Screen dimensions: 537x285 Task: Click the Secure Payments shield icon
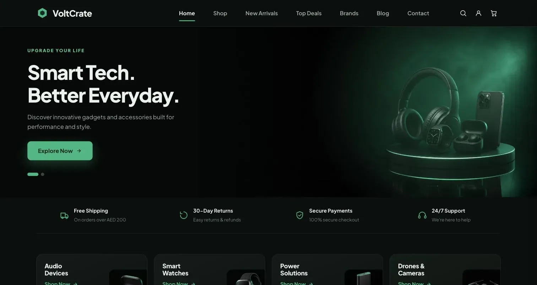coord(300,215)
